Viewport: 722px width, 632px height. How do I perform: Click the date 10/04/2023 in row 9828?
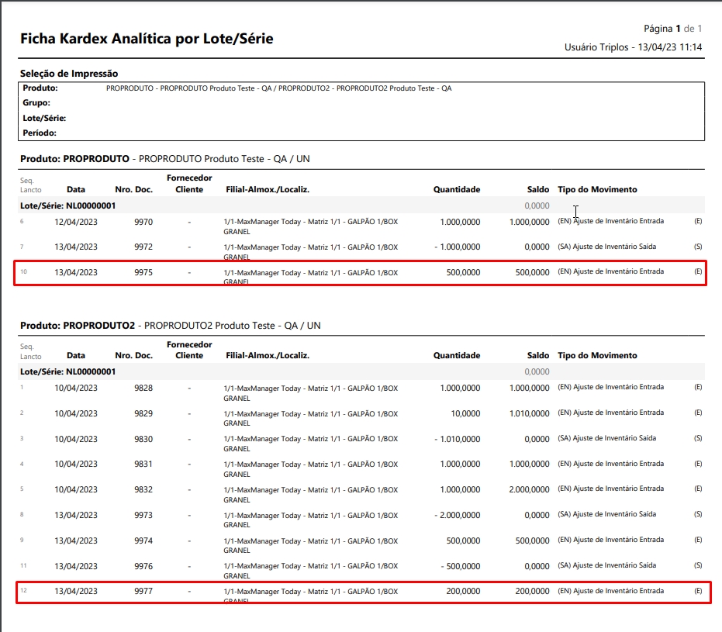coord(76,388)
